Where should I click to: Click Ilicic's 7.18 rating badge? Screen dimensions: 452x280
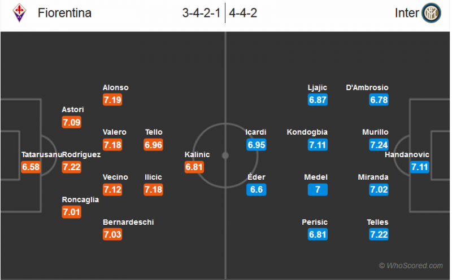(153, 189)
